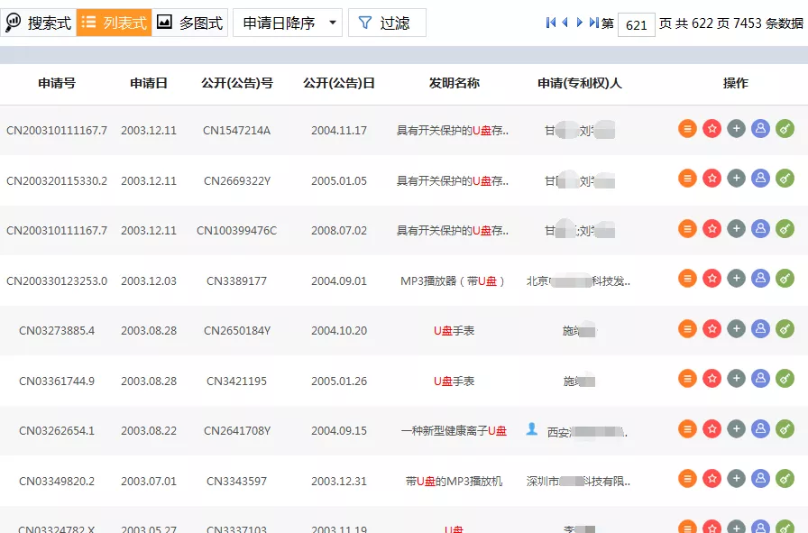808x533 pixels.
Task: Open applicant icon for CN03273885.4 row
Action: (x=760, y=330)
